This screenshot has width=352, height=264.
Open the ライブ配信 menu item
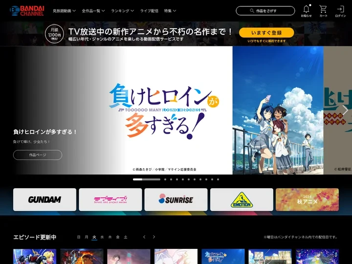click(x=149, y=11)
